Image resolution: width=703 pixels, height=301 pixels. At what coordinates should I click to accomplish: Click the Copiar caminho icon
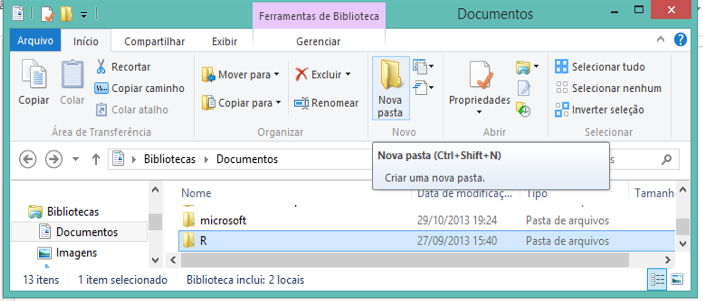101,88
